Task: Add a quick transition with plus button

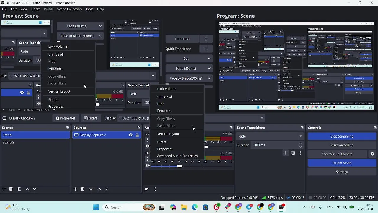Action: pyautogui.click(x=206, y=49)
